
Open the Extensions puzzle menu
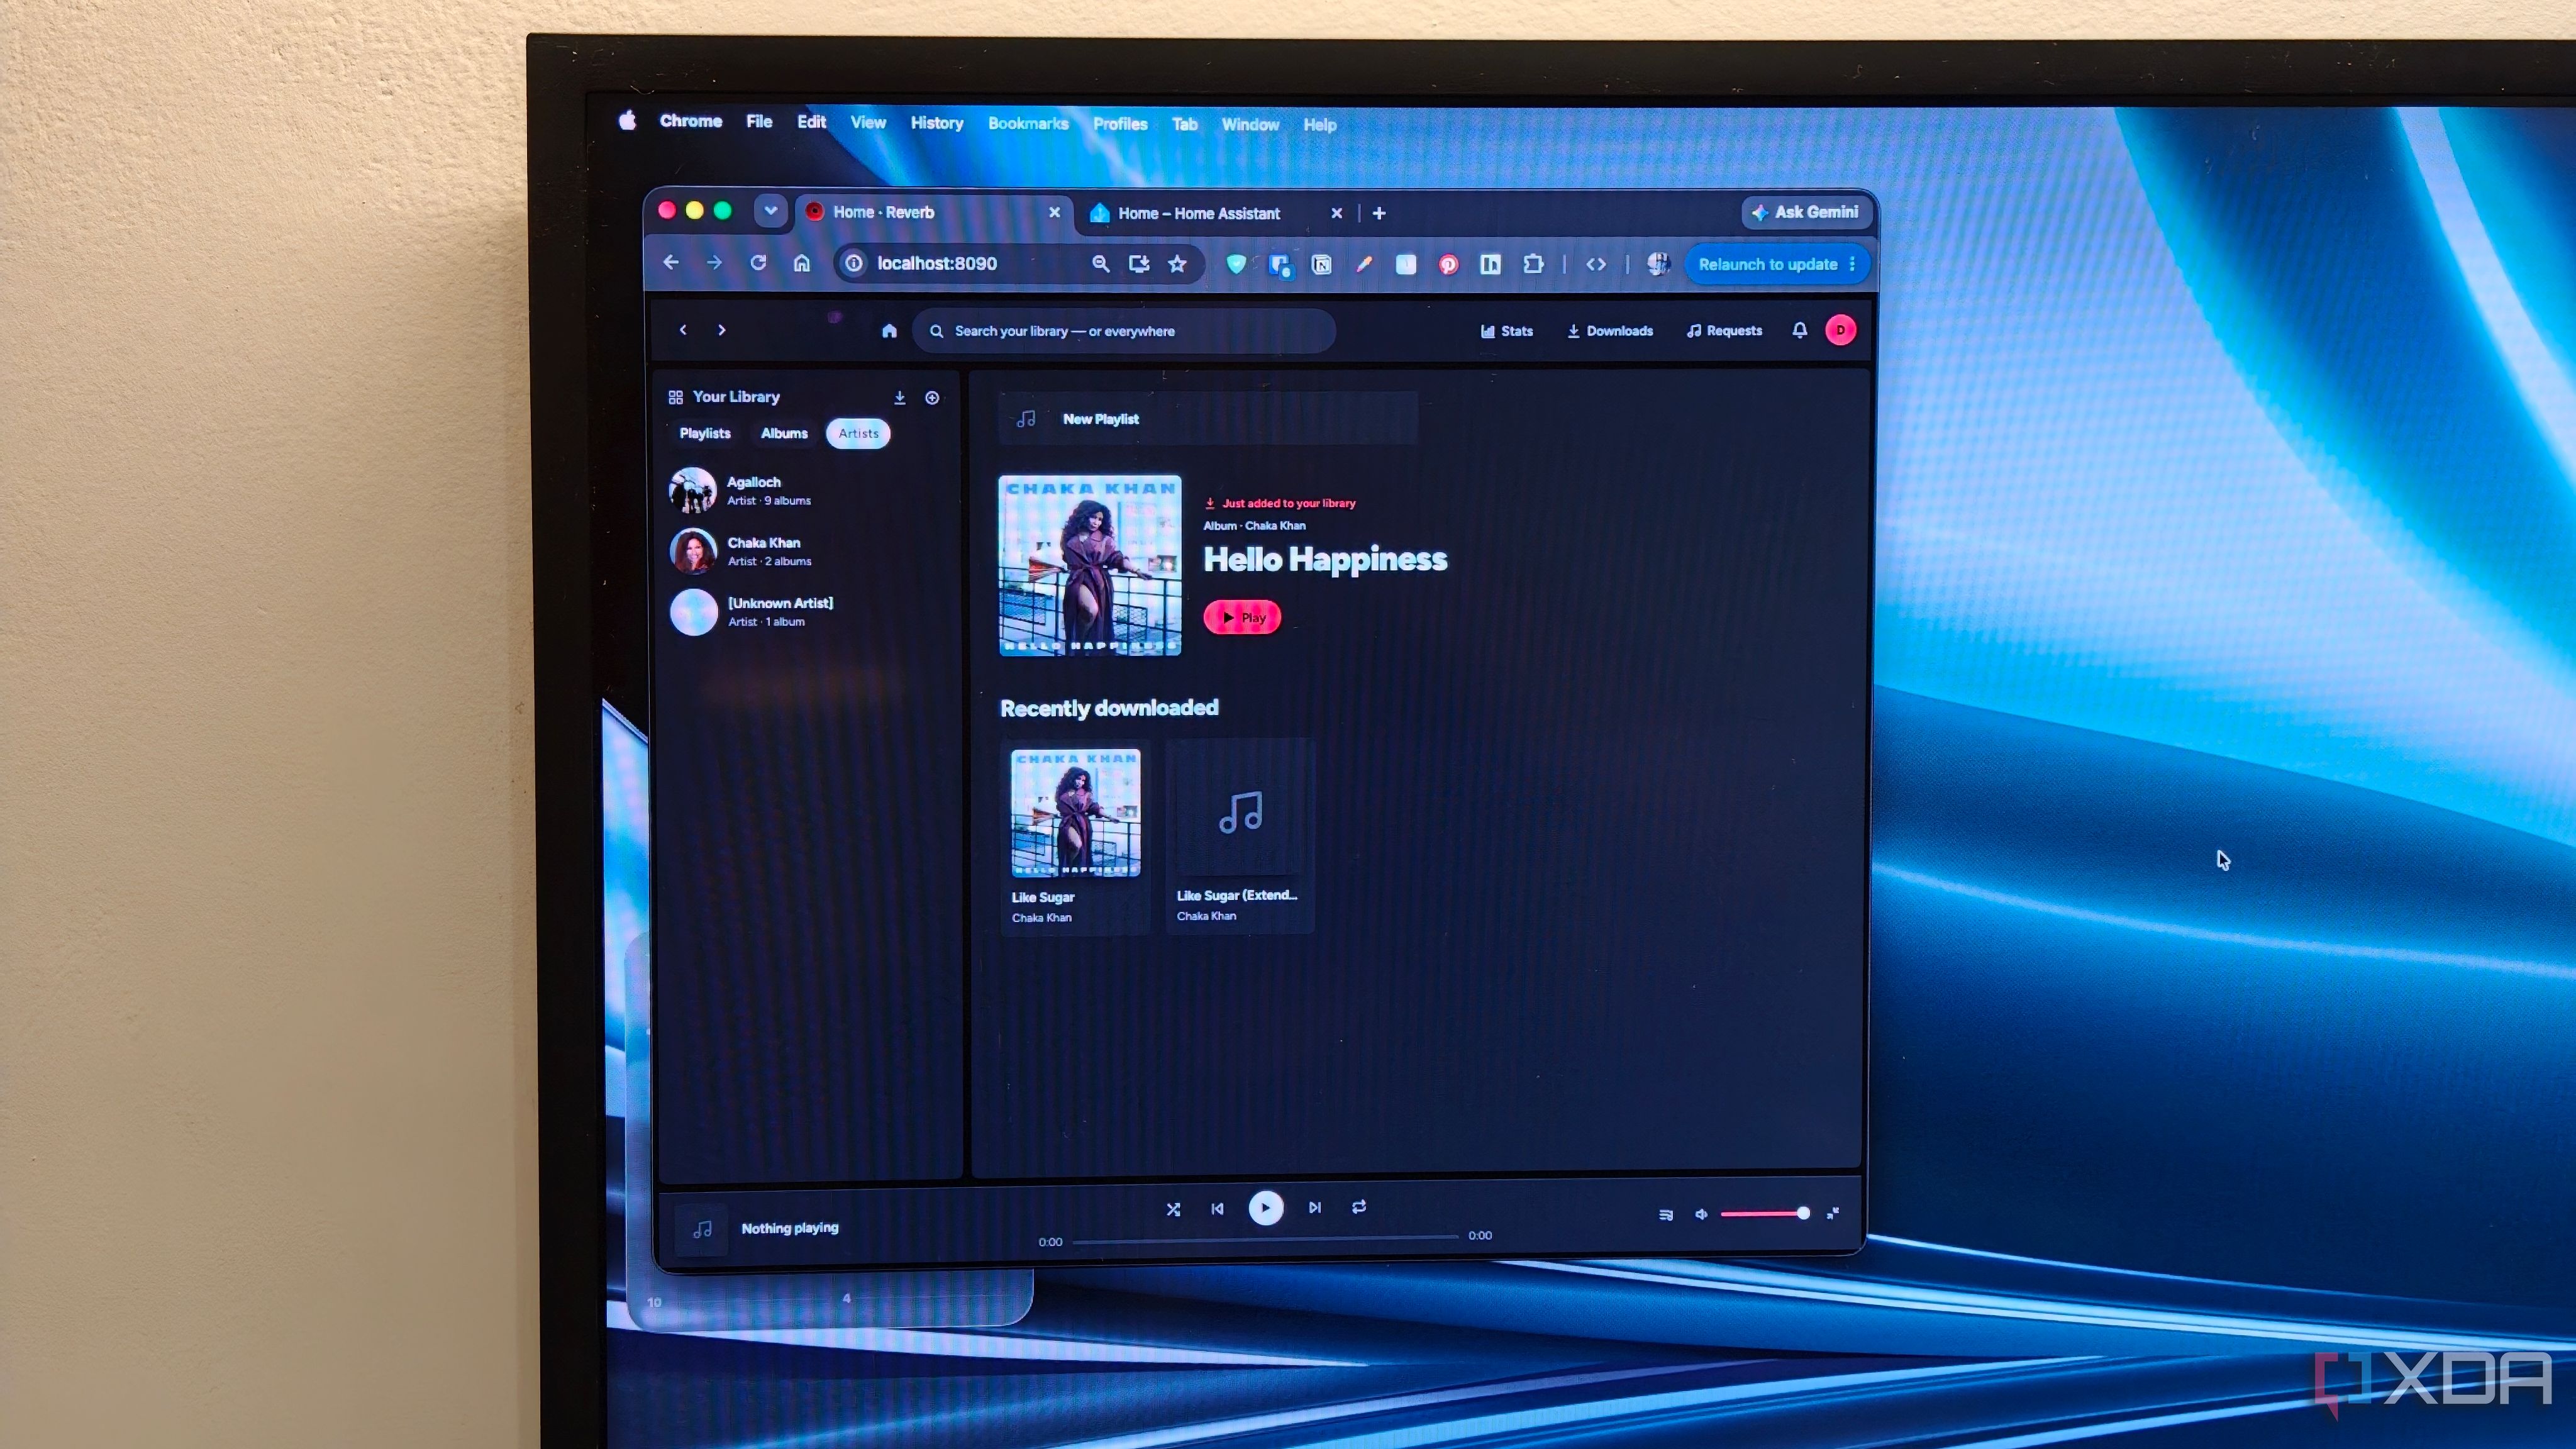pos(1533,264)
